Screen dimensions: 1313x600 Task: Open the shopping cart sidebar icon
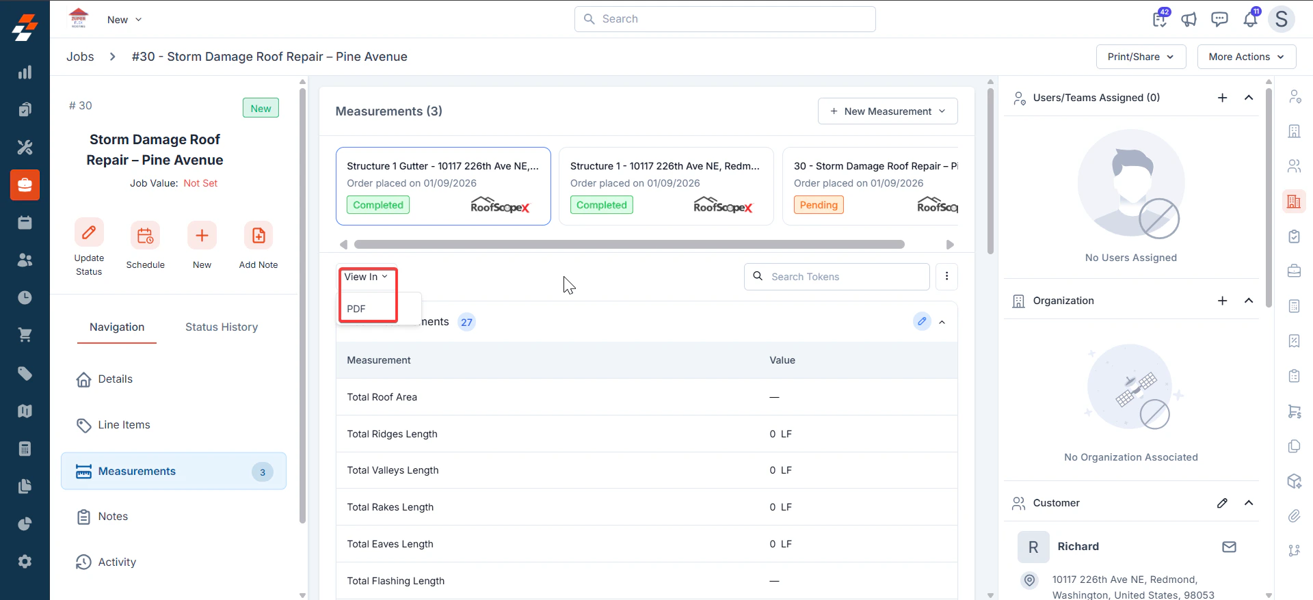(x=25, y=335)
